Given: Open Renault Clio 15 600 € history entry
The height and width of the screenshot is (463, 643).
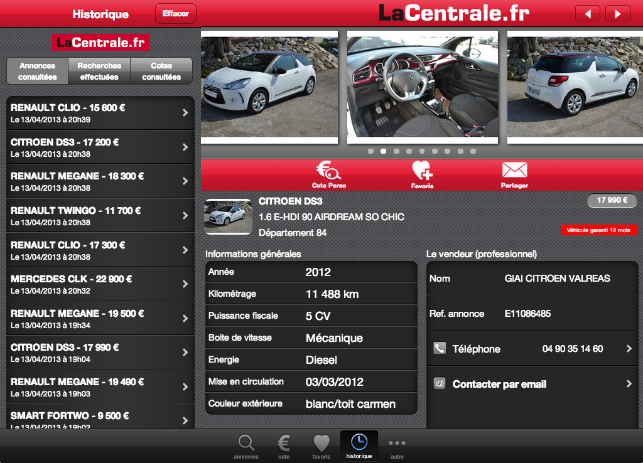Looking at the screenshot, I should click(100, 113).
